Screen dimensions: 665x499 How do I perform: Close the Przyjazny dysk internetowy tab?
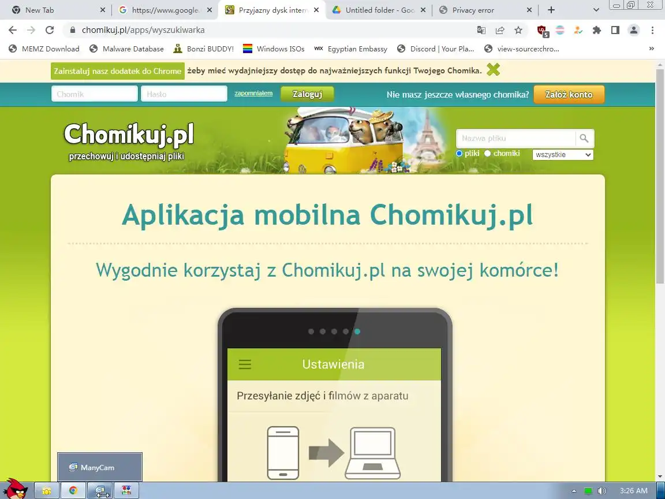coord(316,10)
